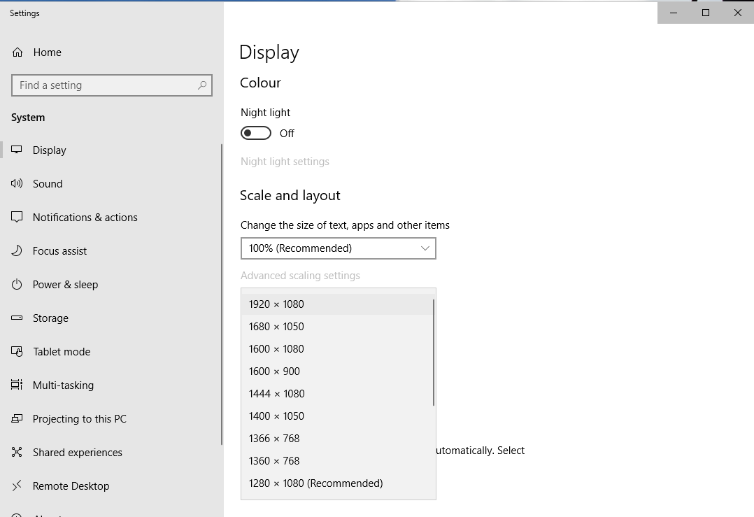Select 1920 × 1080 resolution
This screenshot has height=517, width=754.
pos(276,304)
